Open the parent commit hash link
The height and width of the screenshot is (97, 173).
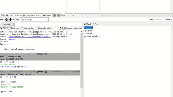coord(29,37)
